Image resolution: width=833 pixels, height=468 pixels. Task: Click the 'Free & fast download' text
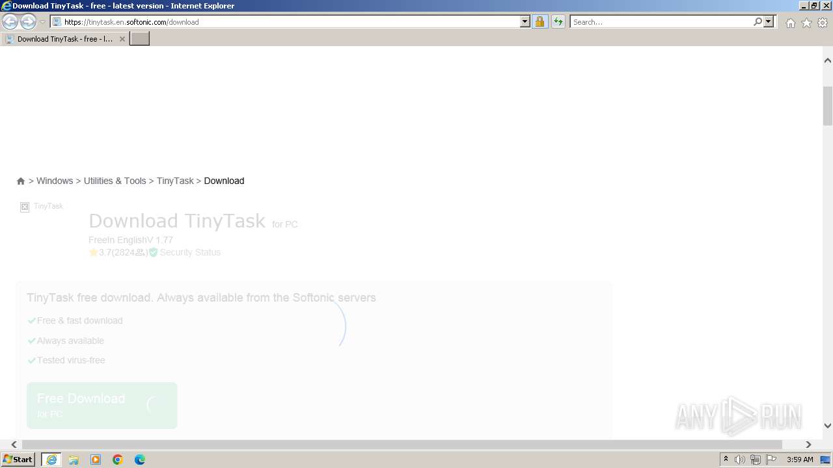[x=80, y=320]
